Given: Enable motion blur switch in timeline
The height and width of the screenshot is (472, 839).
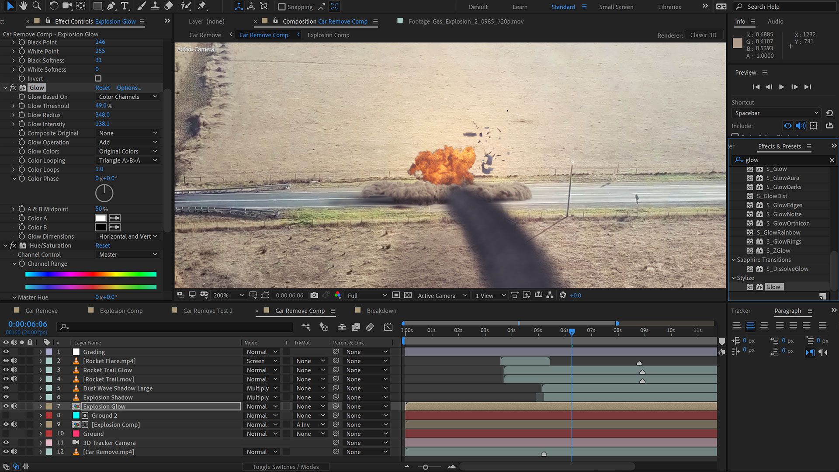Looking at the screenshot, I should [370, 327].
